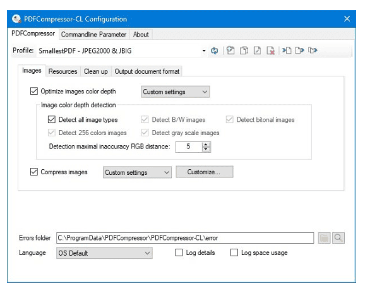Viewport: 365px width, 291px height.
Task: Open the About tab
Action: point(141,35)
